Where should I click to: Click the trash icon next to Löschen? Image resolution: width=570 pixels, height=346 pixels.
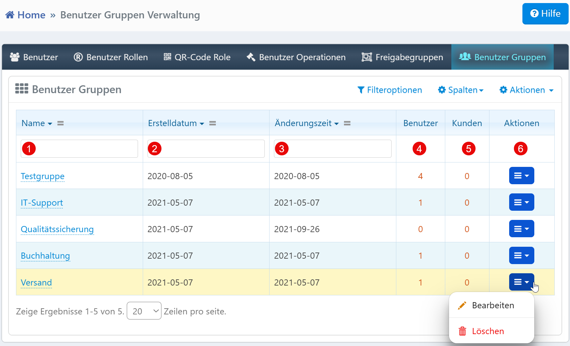coord(462,331)
